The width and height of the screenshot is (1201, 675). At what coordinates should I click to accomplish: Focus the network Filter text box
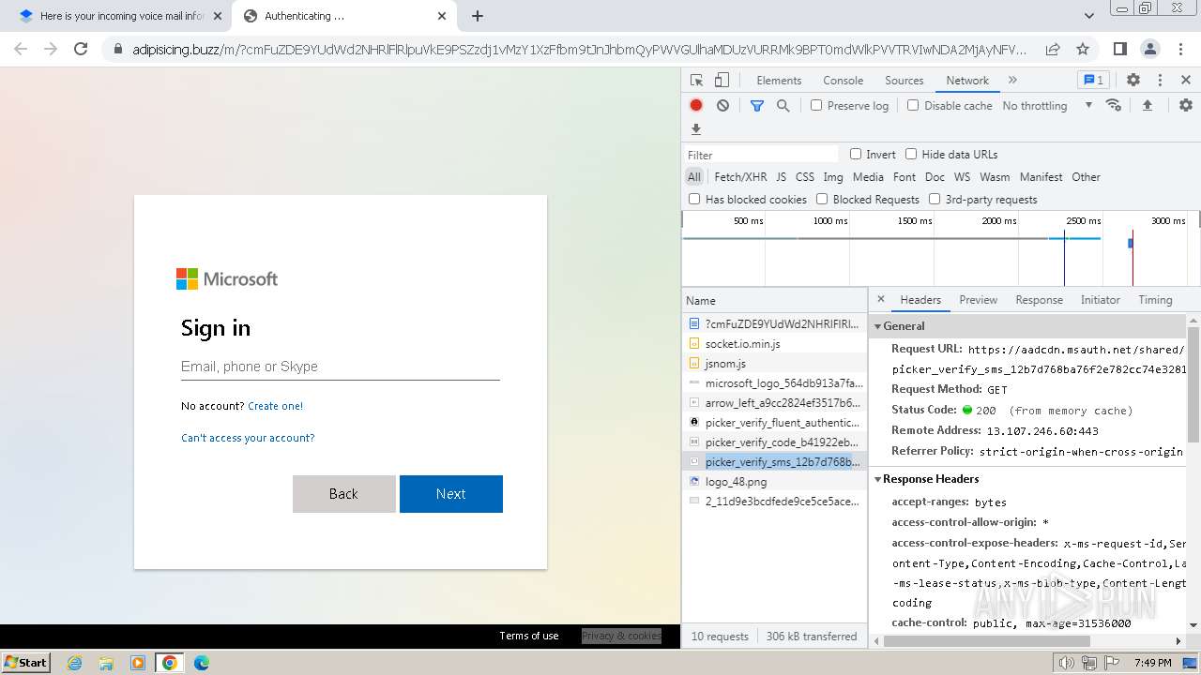coord(761,155)
